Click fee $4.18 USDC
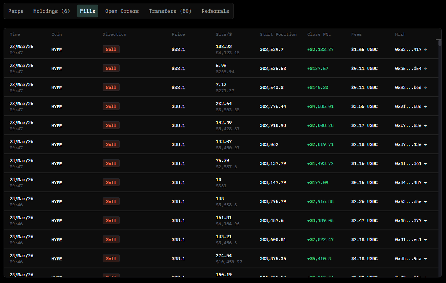 [x=364, y=258]
